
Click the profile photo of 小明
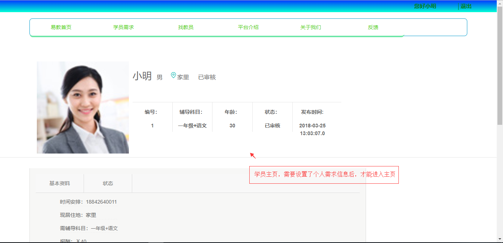(83, 108)
